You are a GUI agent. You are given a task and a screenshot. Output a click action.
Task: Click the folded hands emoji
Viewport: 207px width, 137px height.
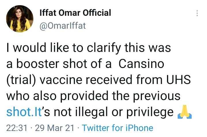(x=185, y=112)
